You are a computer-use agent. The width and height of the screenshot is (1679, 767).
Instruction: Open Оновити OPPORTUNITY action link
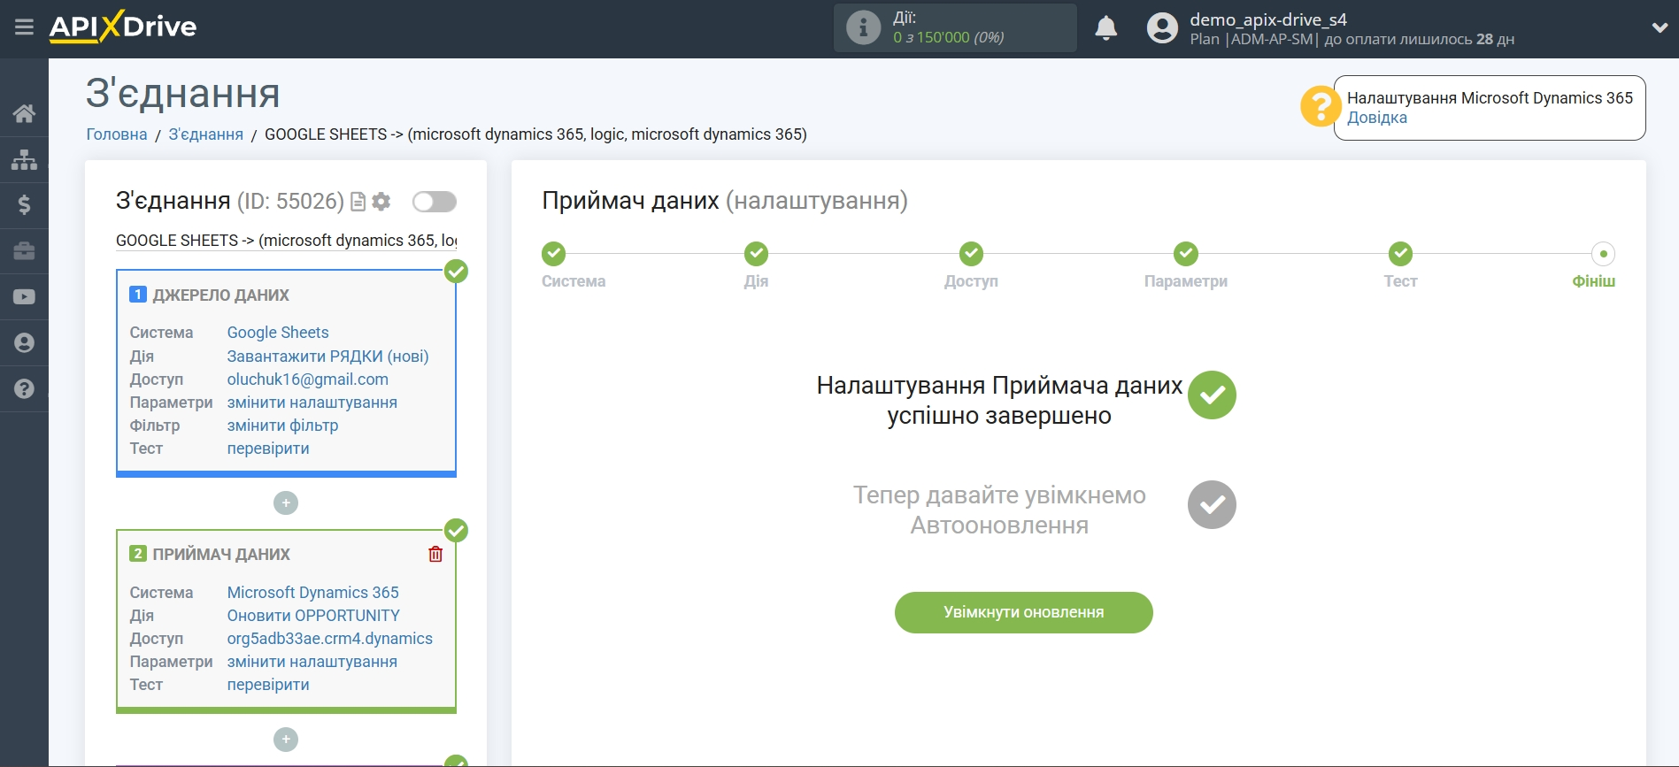pos(313,616)
